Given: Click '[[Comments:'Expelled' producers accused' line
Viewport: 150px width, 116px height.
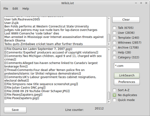Looking at the screenshot, I should click(51, 53).
